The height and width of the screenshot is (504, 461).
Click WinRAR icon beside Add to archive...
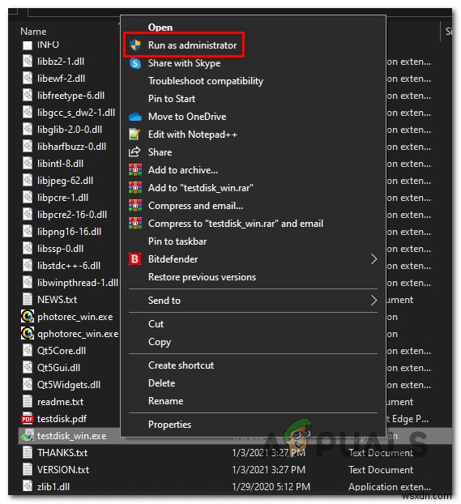click(x=135, y=170)
